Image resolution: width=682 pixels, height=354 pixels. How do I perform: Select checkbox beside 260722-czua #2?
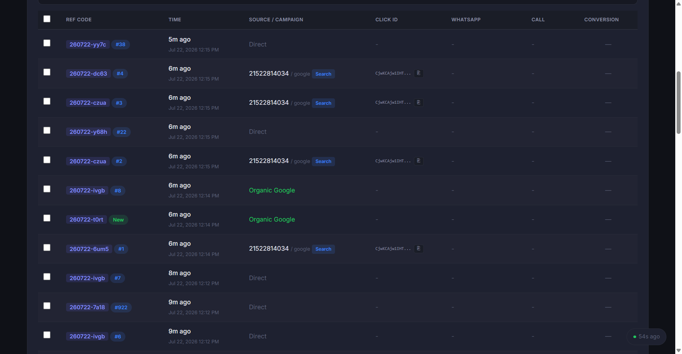tap(47, 160)
